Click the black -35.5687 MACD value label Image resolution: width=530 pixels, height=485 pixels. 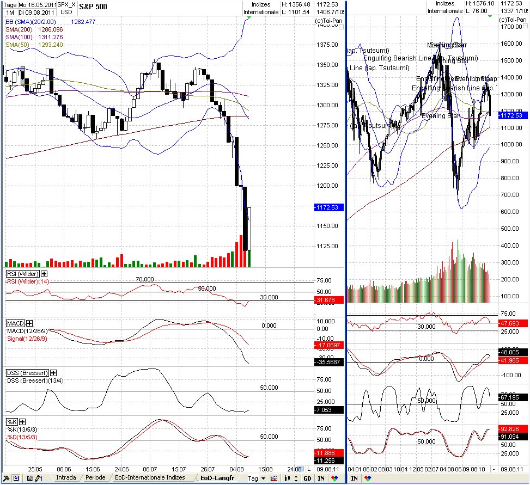click(329, 362)
